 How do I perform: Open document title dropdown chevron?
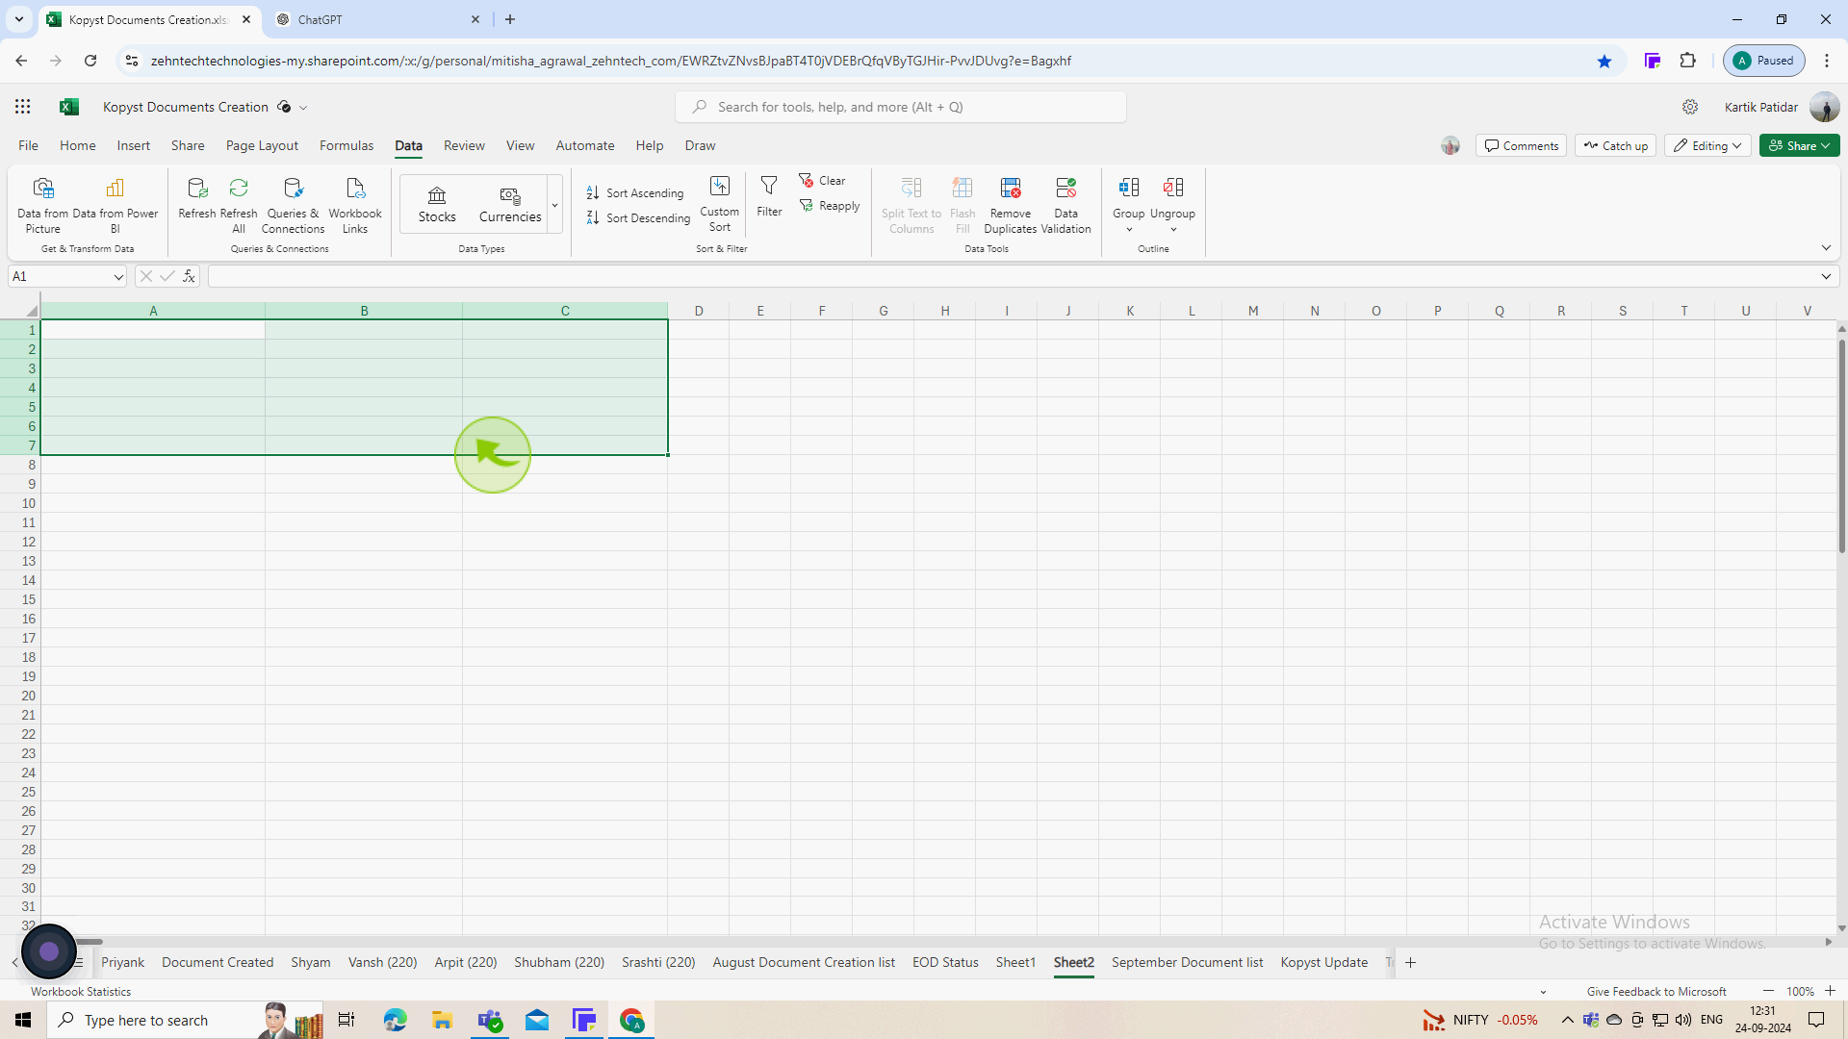tap(303, 108)
